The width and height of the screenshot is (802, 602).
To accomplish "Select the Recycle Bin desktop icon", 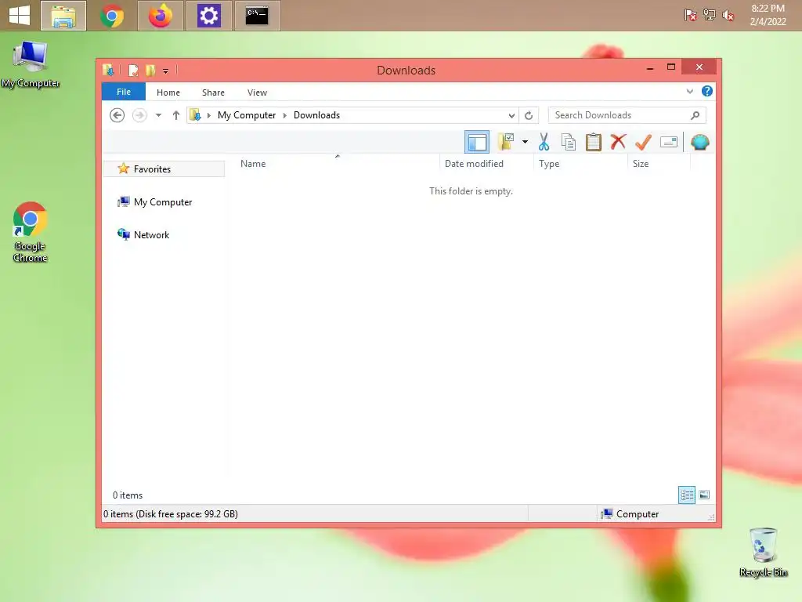I will tap(763, 553).
